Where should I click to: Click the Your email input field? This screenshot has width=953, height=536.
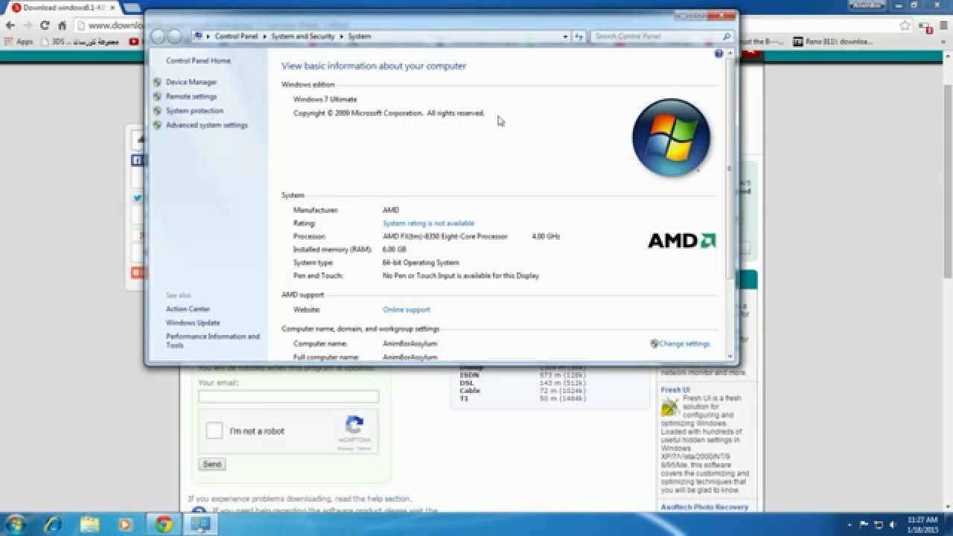click(x=288, y=397)
